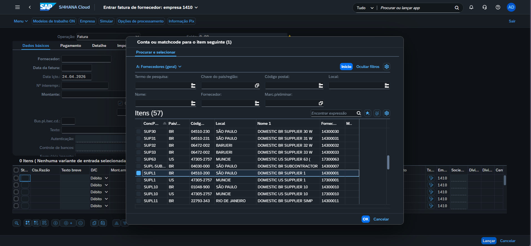
Task: Insert a row with the plus icon
Action: click(56, 223)
